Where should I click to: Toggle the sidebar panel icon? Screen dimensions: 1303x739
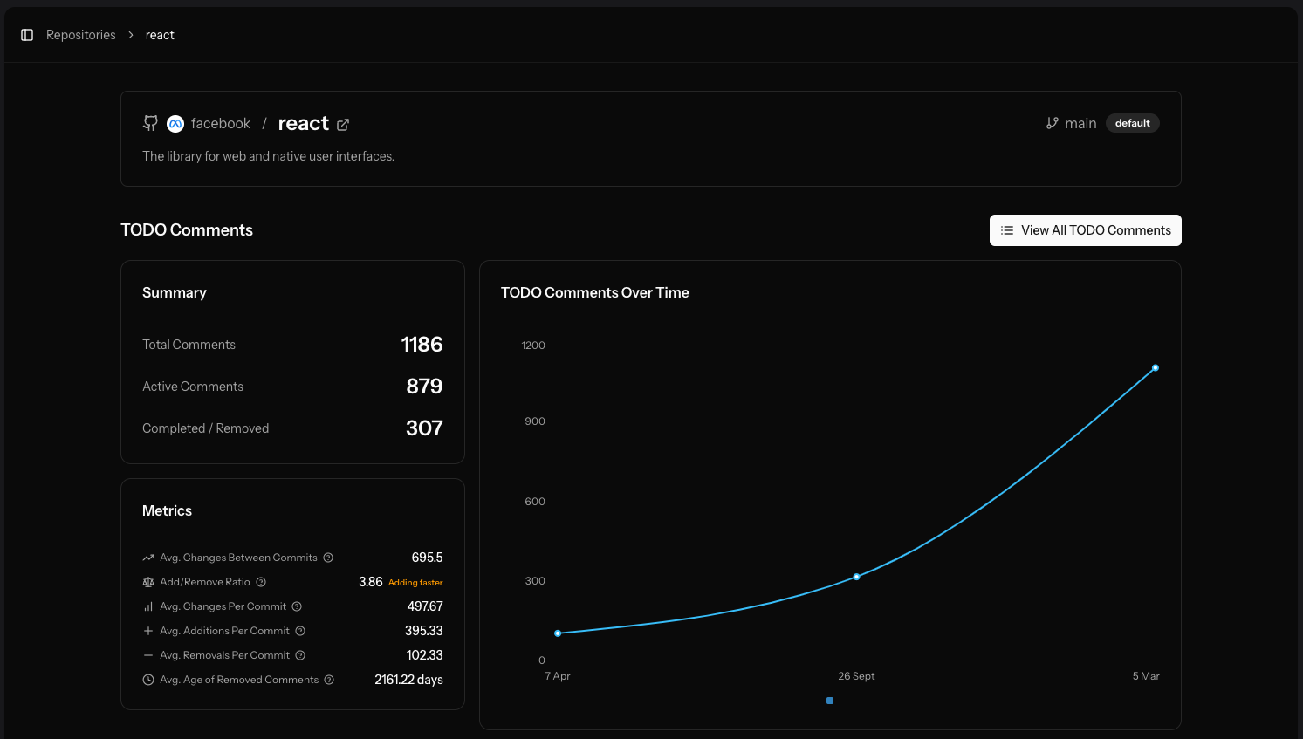pyautogui.click(x=27, y=35)
